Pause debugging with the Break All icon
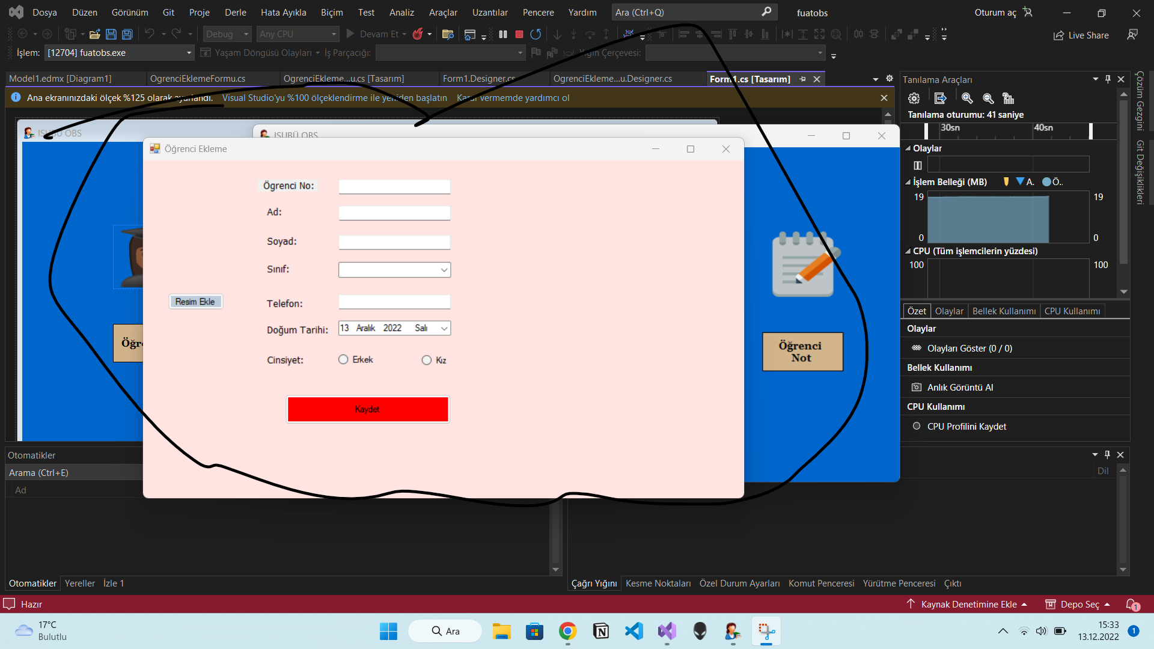Screen dimensions: 1154x649 click(503, 34)
